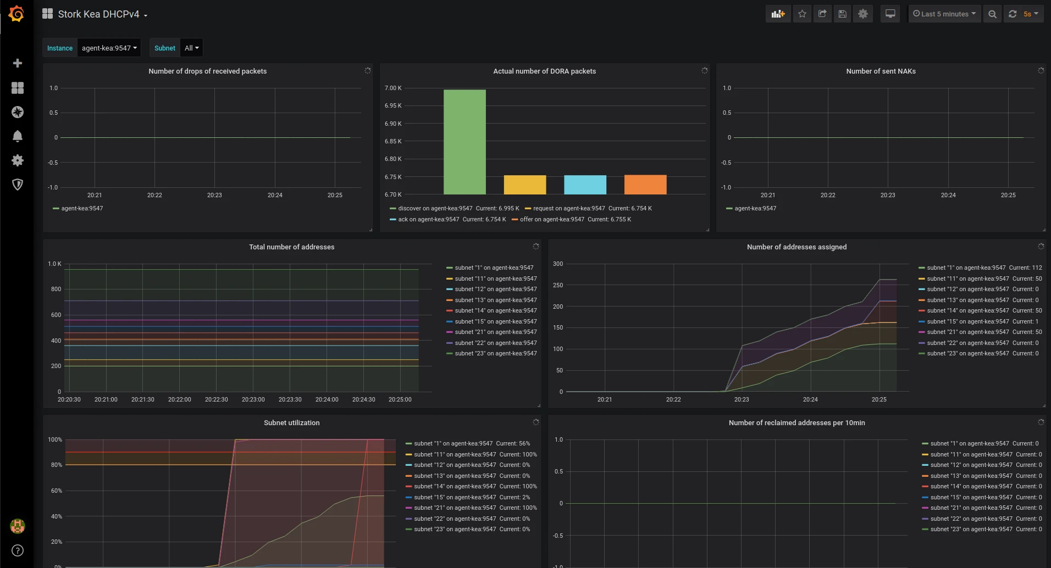Click subnet "21" label in Total number of addresses legend
The width and height of the screenshot is (1051, 568).
pyautogui.click(x=496, y=332)
